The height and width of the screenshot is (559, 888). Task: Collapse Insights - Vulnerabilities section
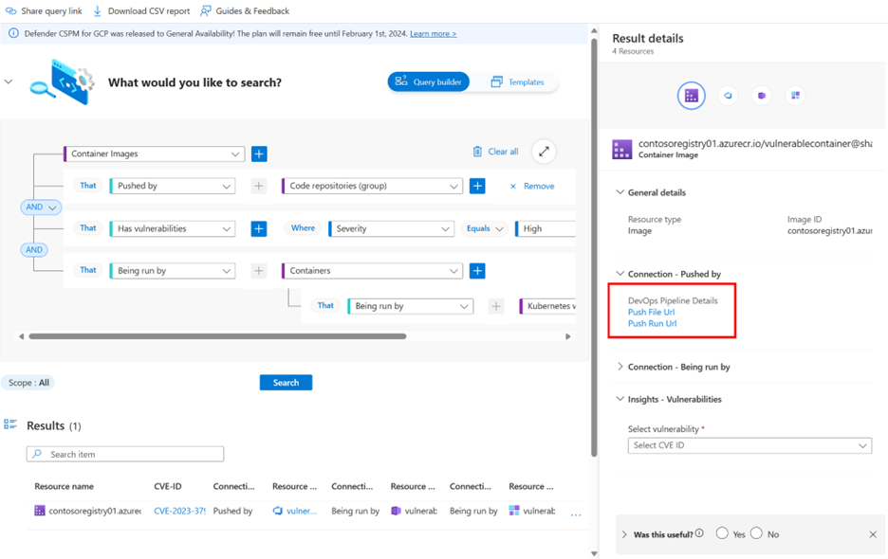[x=620, y=399]
